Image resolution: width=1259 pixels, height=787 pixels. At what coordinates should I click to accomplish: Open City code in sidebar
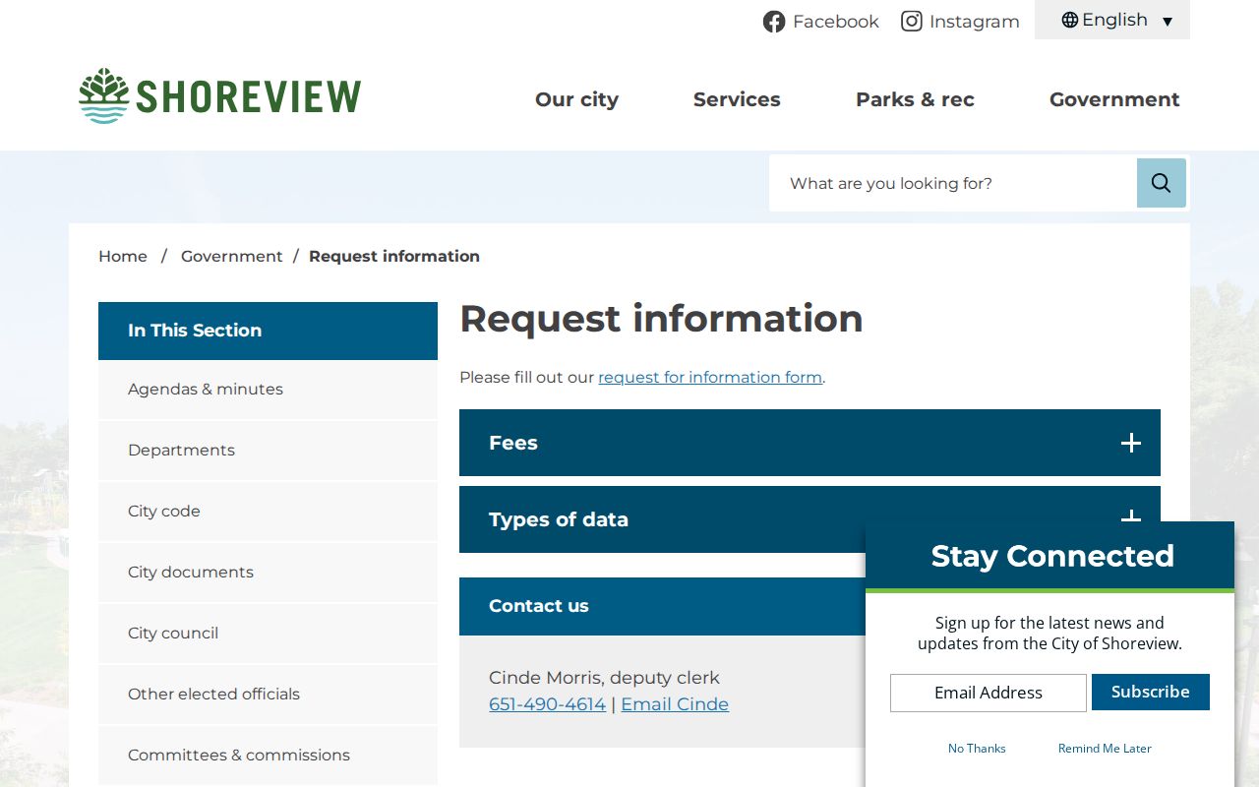(x=268, y=512)
